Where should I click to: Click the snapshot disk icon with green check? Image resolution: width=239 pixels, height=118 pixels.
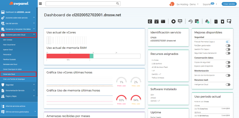[197, 21]
